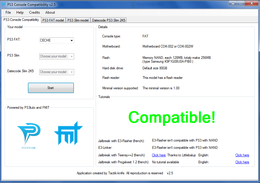
Task: Click the FMT logo
Action: [68, 133]
